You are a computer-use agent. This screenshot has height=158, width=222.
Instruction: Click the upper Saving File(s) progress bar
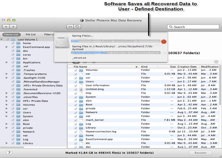116,41
